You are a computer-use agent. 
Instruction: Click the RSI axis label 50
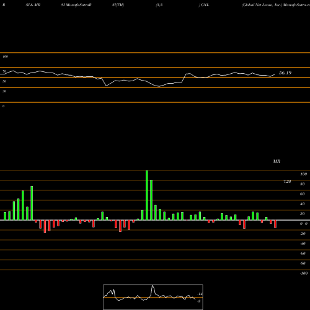(4, 81)
